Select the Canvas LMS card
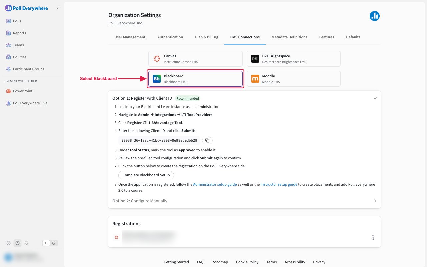 [x=195, y=59]
